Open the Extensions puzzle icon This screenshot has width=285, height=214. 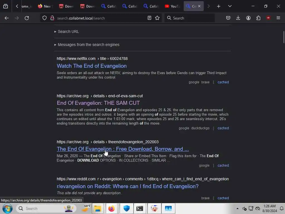258,18
